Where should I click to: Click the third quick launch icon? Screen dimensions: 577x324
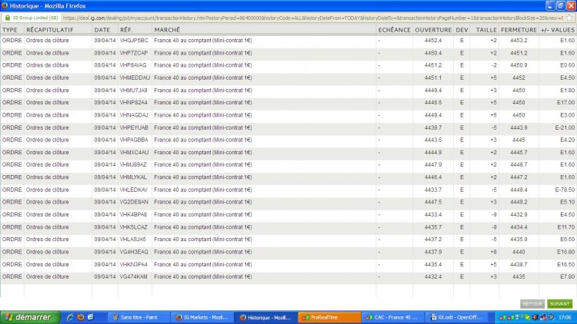[91, 317]
